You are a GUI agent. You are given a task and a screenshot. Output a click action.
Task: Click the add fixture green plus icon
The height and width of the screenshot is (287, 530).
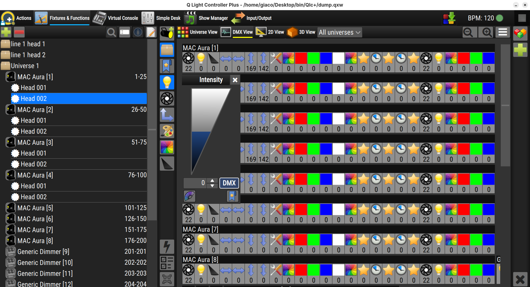(x=6, y=32)
